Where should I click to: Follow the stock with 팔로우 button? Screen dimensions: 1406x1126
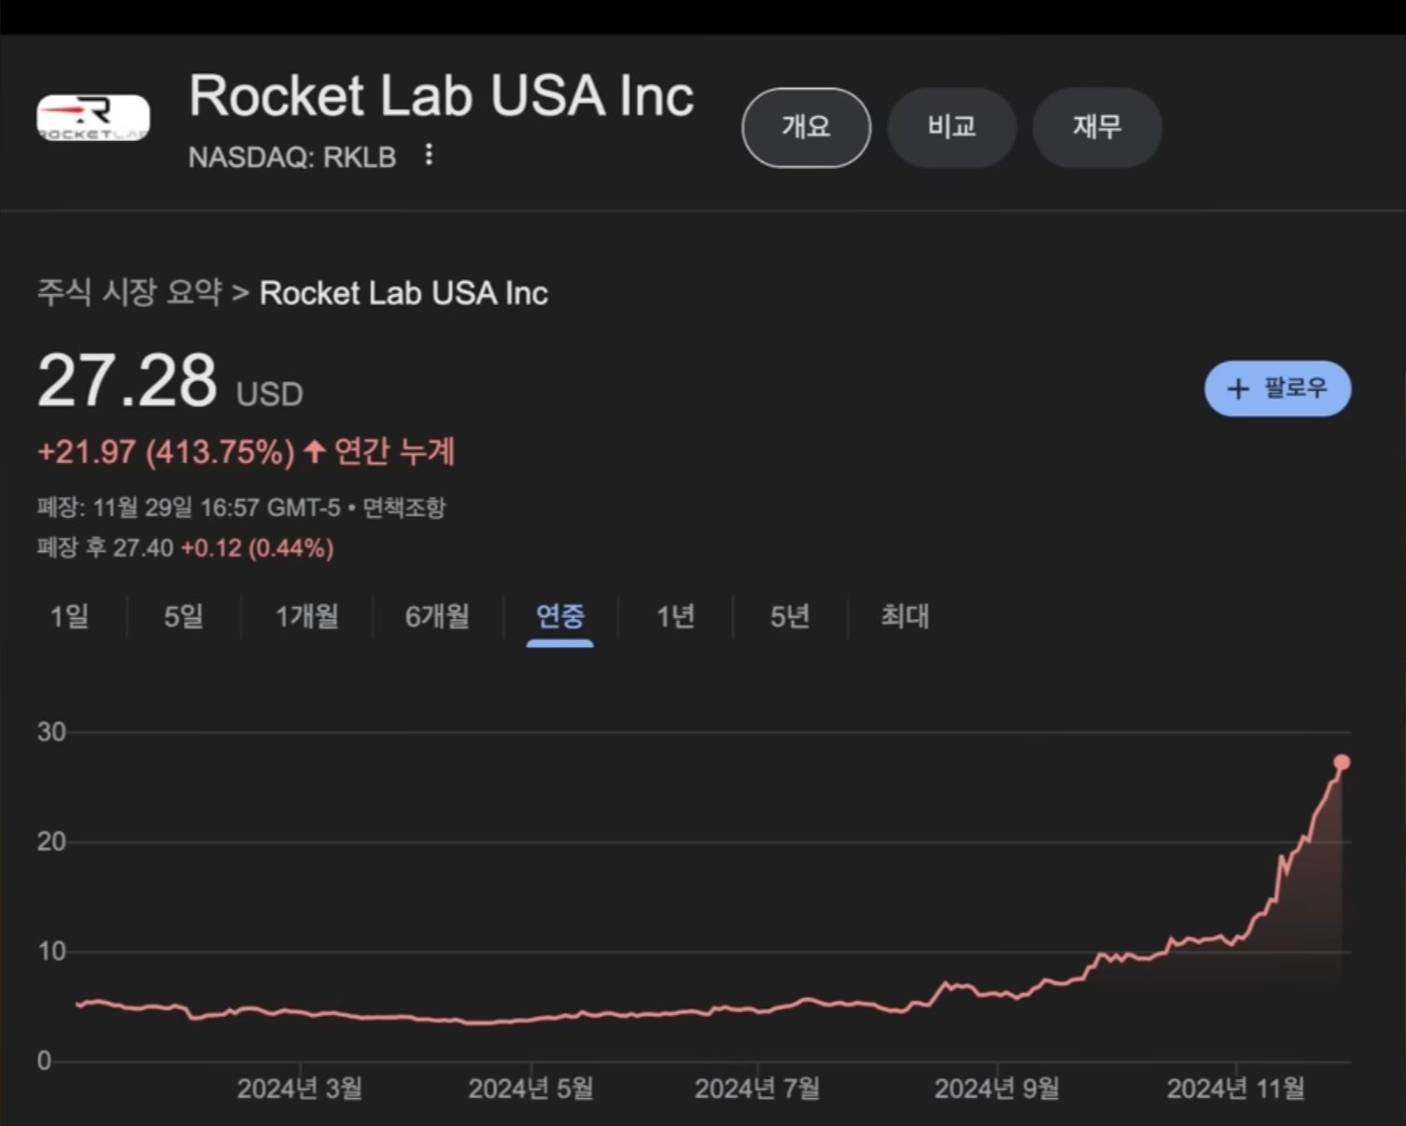(x=1278, y=388)
